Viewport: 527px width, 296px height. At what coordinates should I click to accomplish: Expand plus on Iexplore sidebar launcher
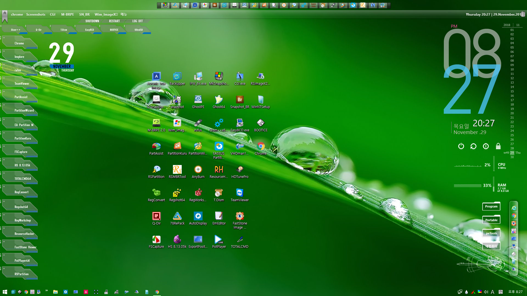[4, 51]
